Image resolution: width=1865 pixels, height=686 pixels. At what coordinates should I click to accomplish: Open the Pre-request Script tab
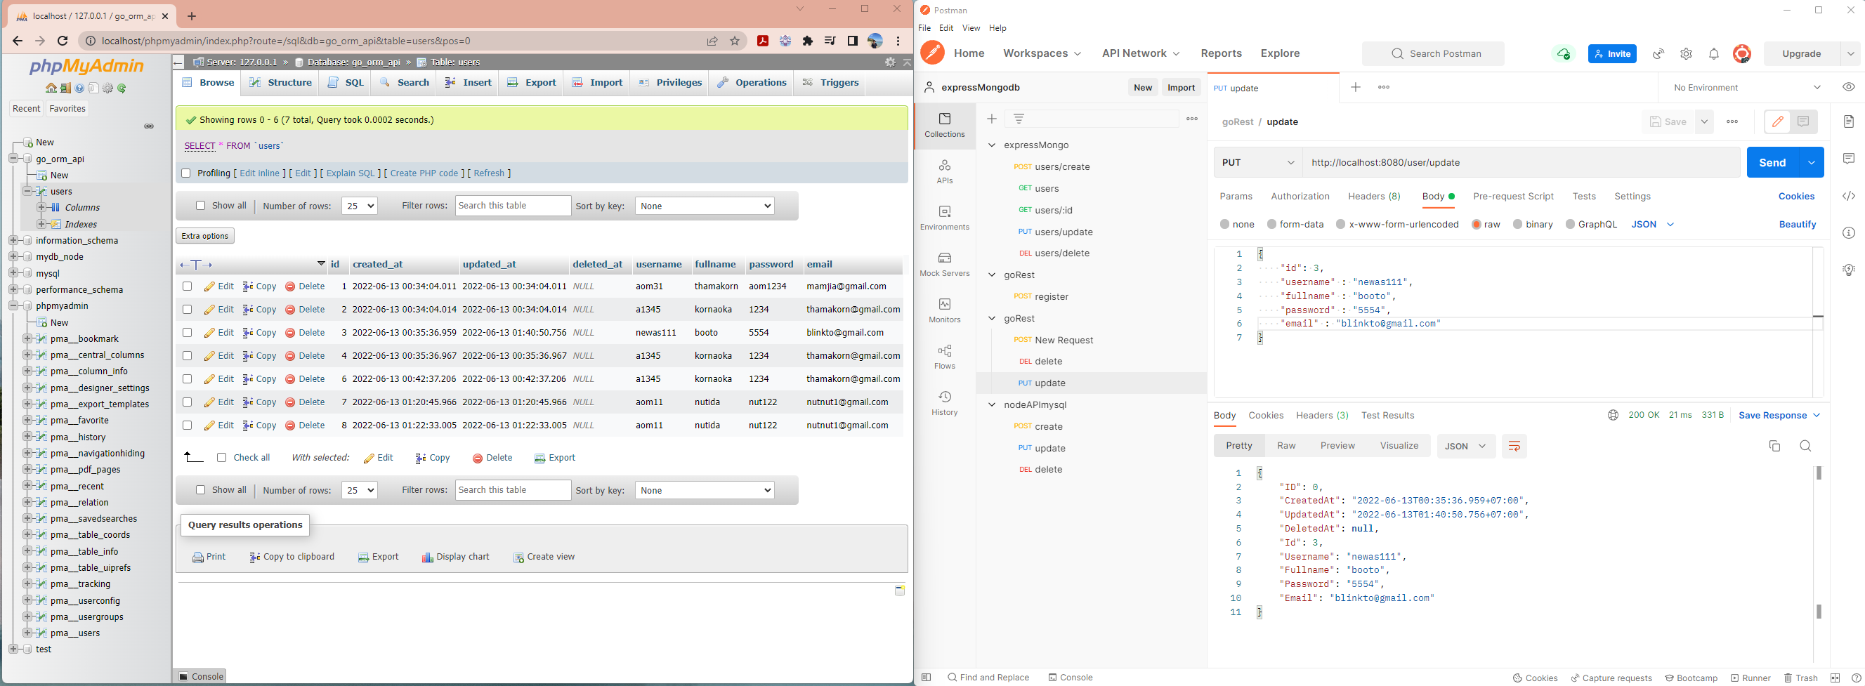coord(1513,196)
